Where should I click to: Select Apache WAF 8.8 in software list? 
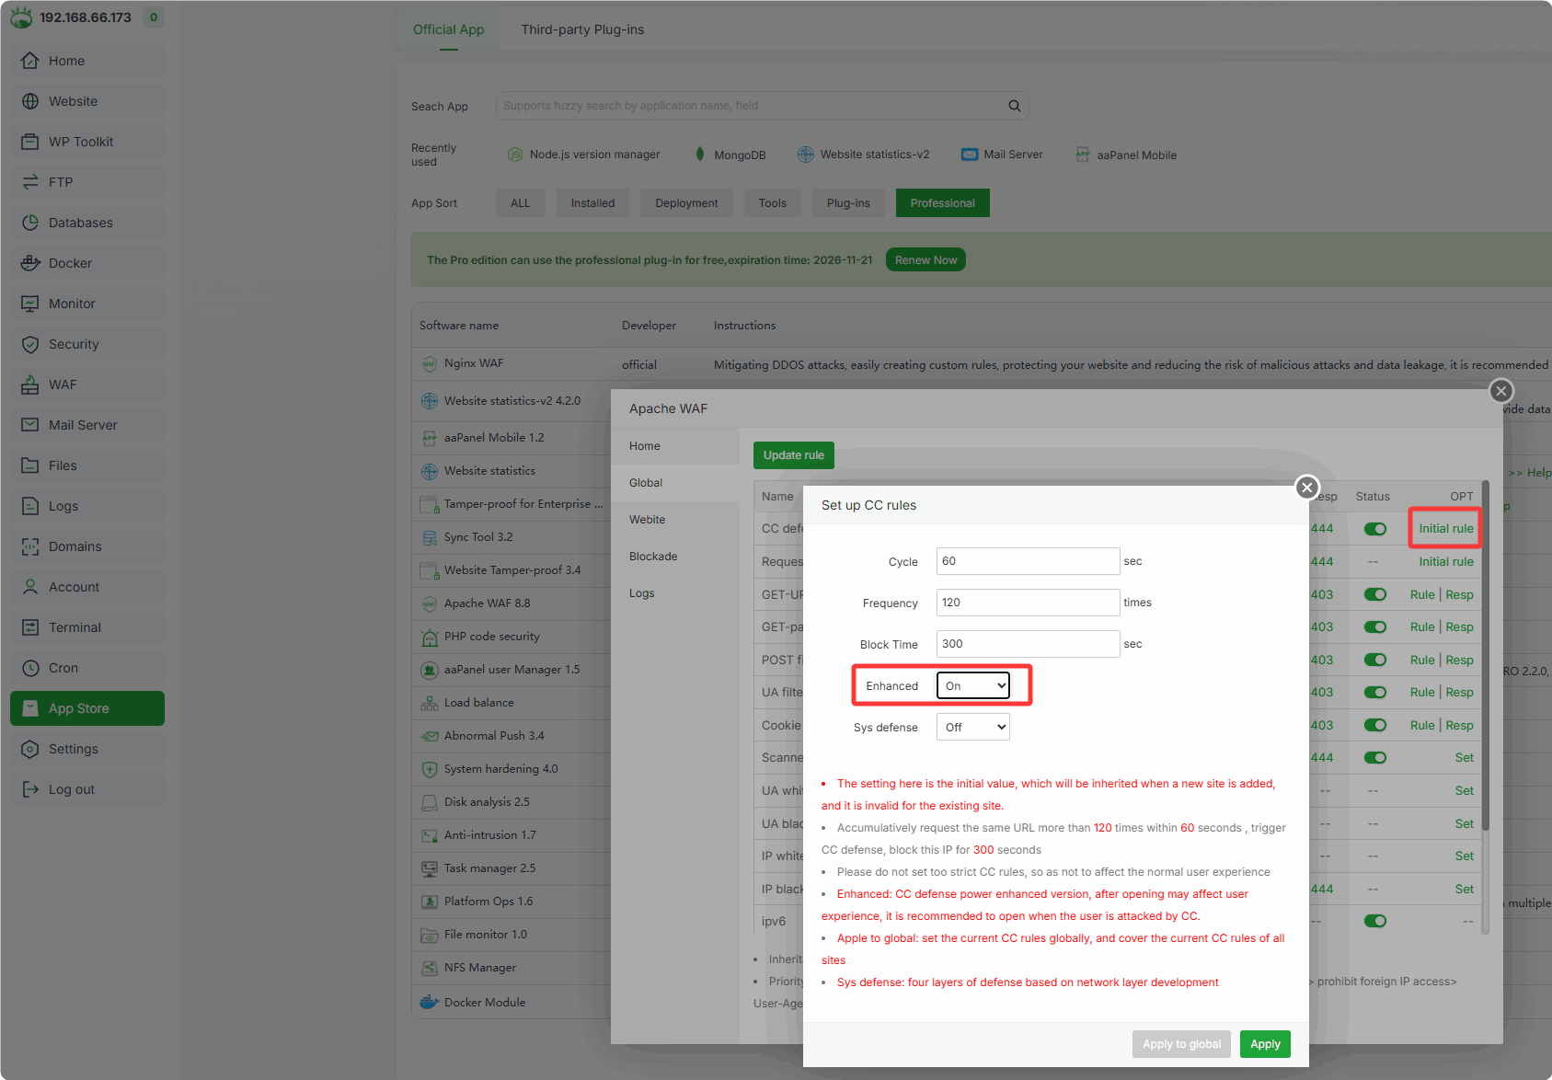[x=487, y=603]
